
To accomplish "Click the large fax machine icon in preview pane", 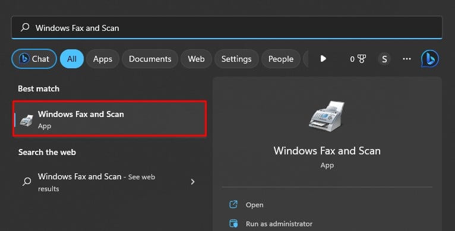I will tap(327, 116).
